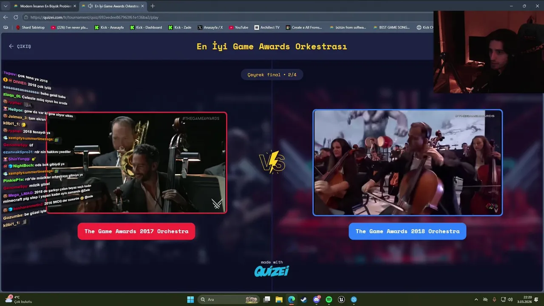Click the tab groups icon in bookmarks bar
Viewport: 544px width, 306px height.
click(6, 27)
